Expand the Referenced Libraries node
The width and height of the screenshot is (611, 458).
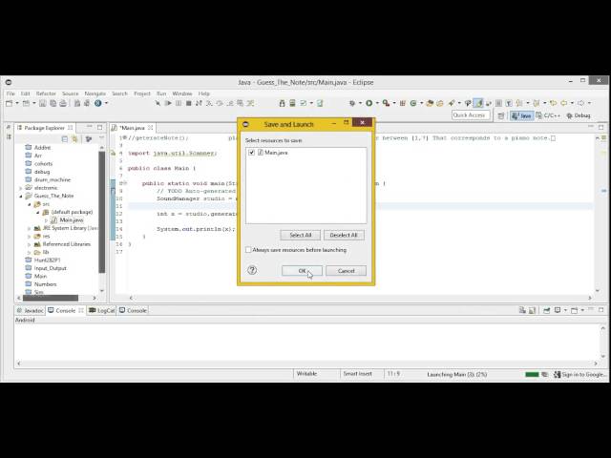[x=30, y=244]
